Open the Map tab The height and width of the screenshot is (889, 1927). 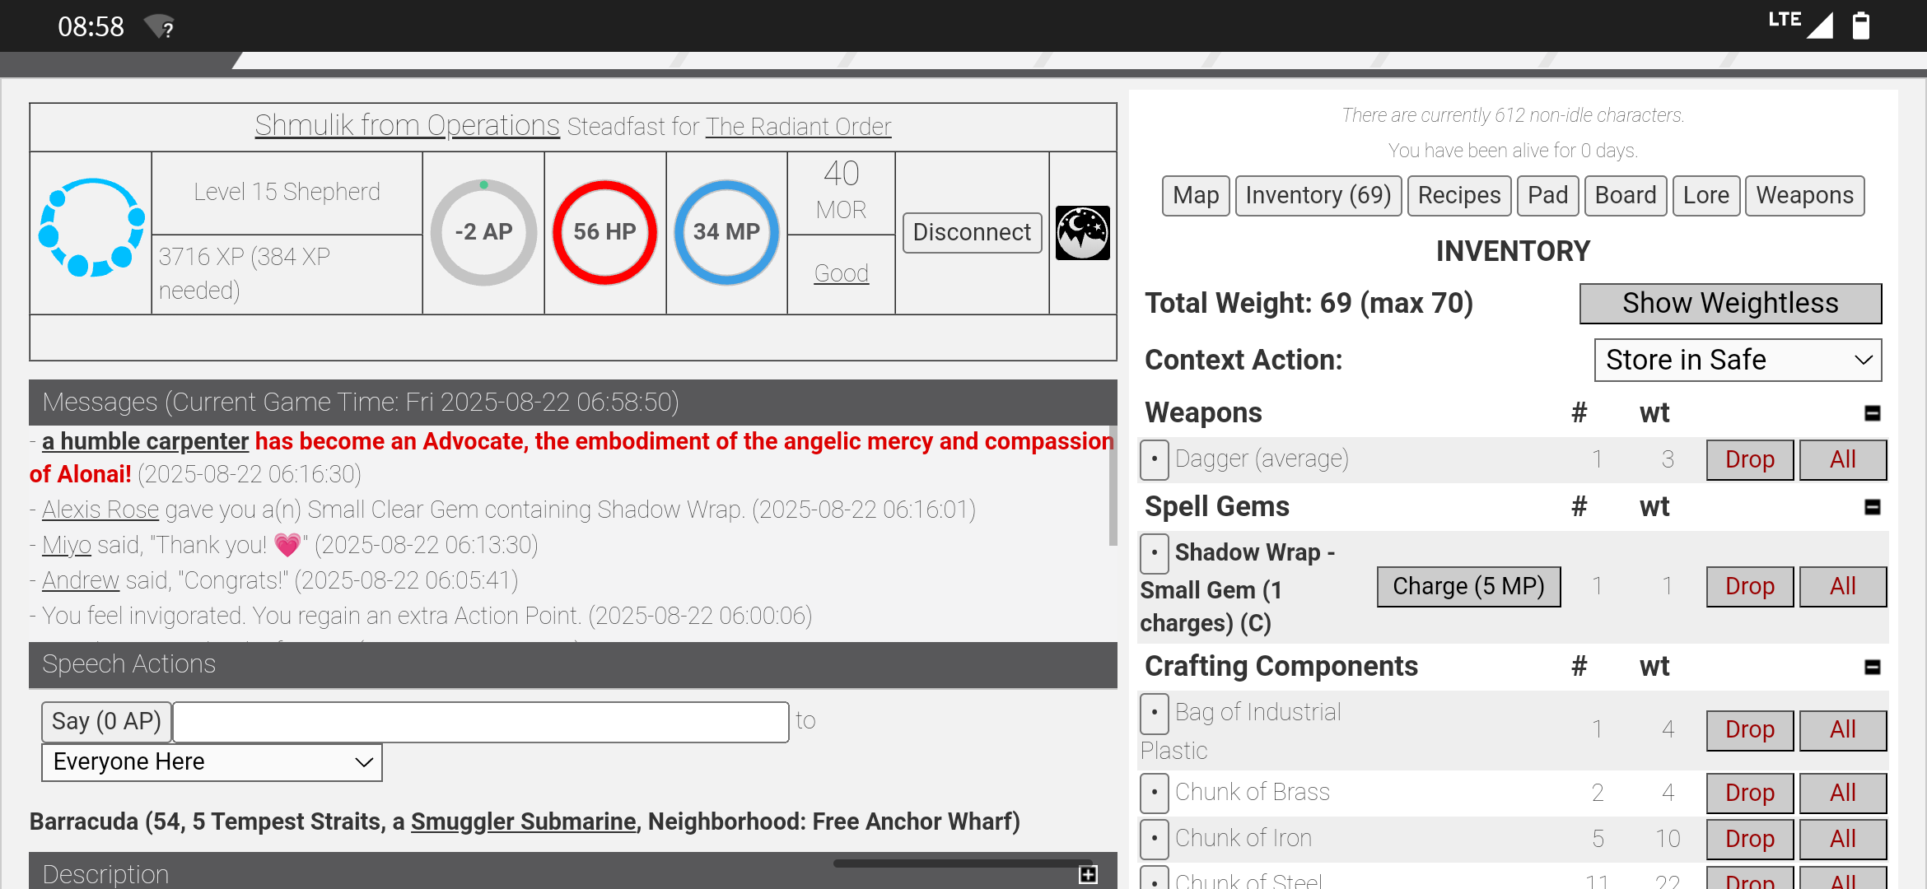coord(1195,196)
